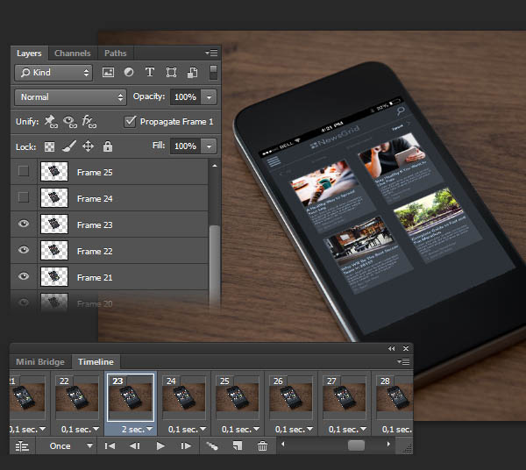Switch to the Mini Bridge tab
This screenshot has height=470, width=526.
pos(39,361)
